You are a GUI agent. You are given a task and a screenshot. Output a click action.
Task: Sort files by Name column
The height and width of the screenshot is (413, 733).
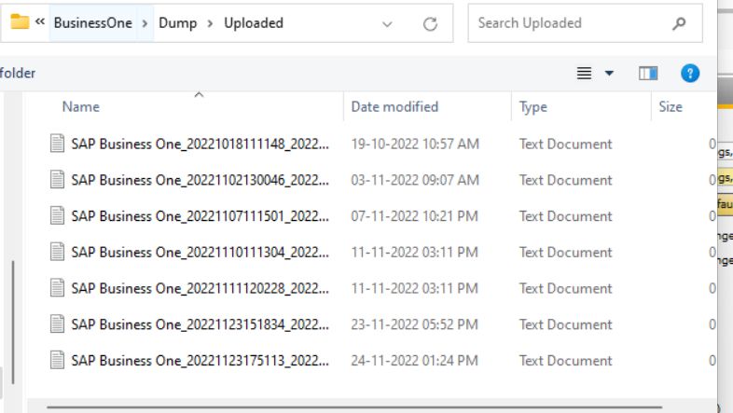point(81,107)
